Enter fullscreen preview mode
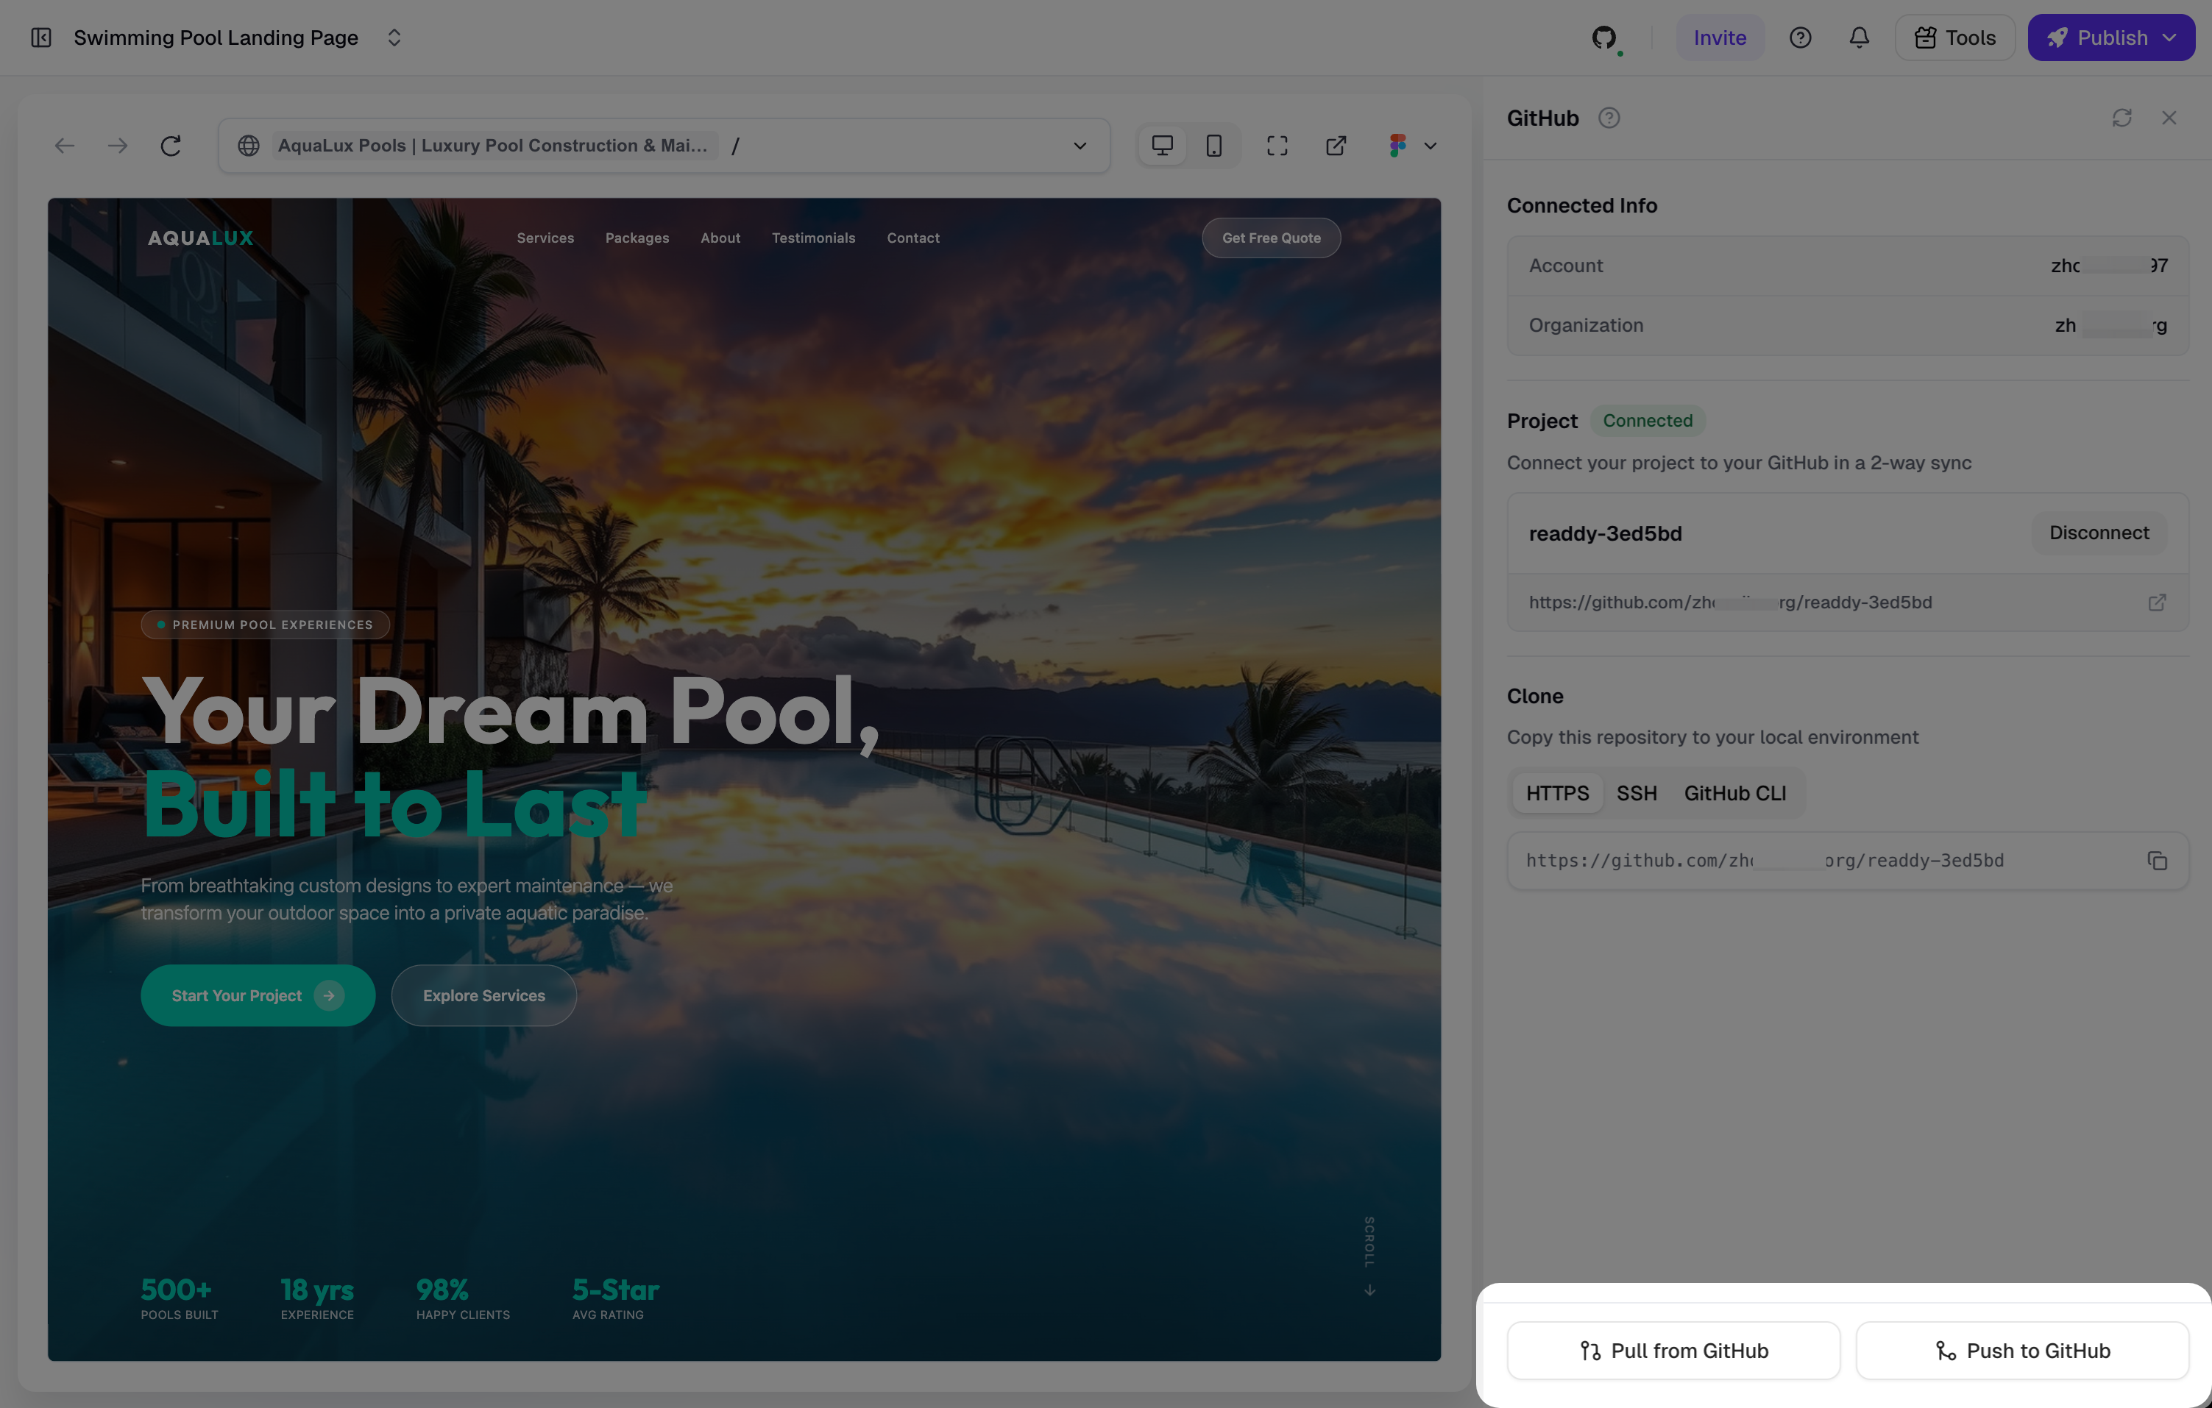Screen dimensions: 2212x1408 click(x=1277, y=145)
